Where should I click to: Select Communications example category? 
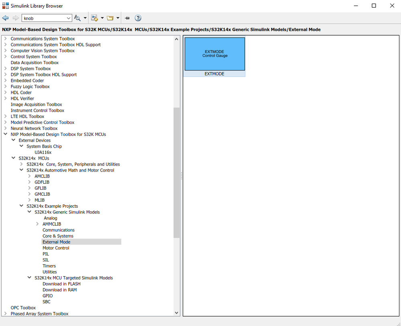[x=59, y=230]
